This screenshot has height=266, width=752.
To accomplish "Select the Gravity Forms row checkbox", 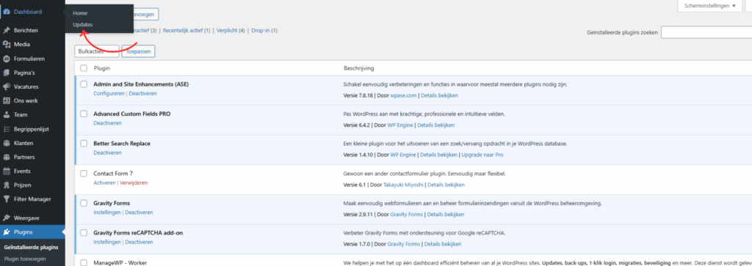I will (84, 203).
